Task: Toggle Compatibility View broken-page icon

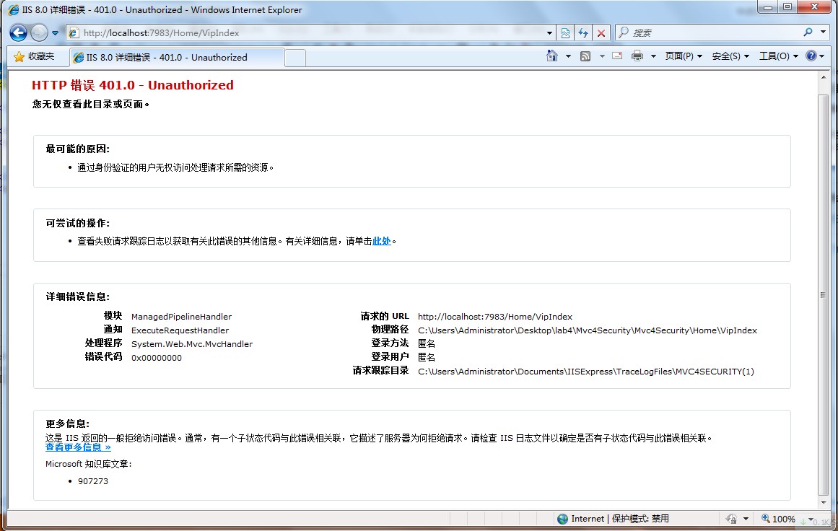Action: (x=565, y=33)
